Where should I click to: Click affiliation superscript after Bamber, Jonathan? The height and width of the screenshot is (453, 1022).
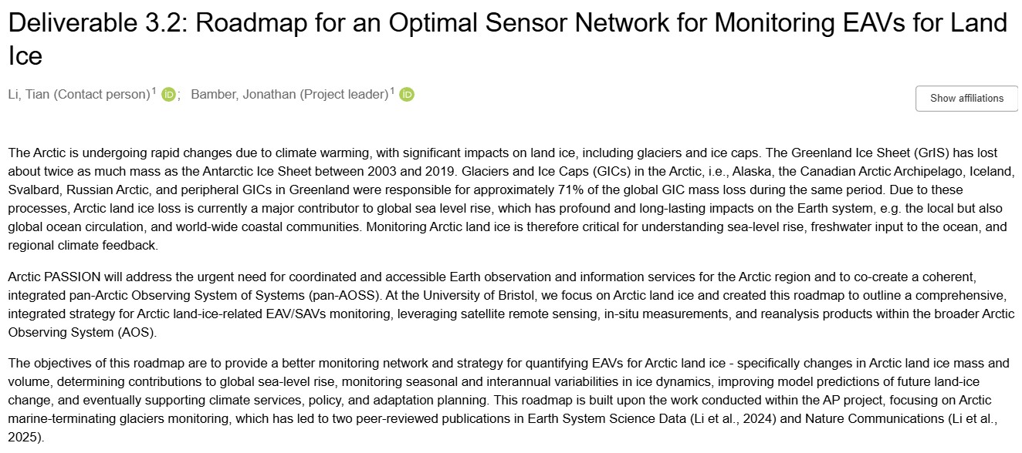coord(392,92)
